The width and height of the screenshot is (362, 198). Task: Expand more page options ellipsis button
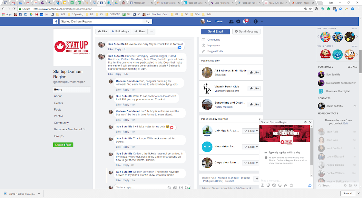tap(151, 31)
